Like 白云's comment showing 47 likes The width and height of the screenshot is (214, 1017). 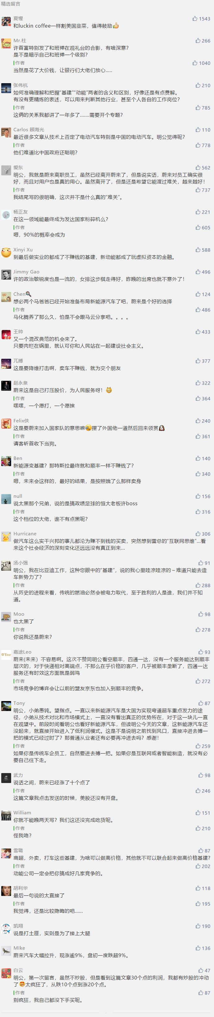(x=200, y=970)
